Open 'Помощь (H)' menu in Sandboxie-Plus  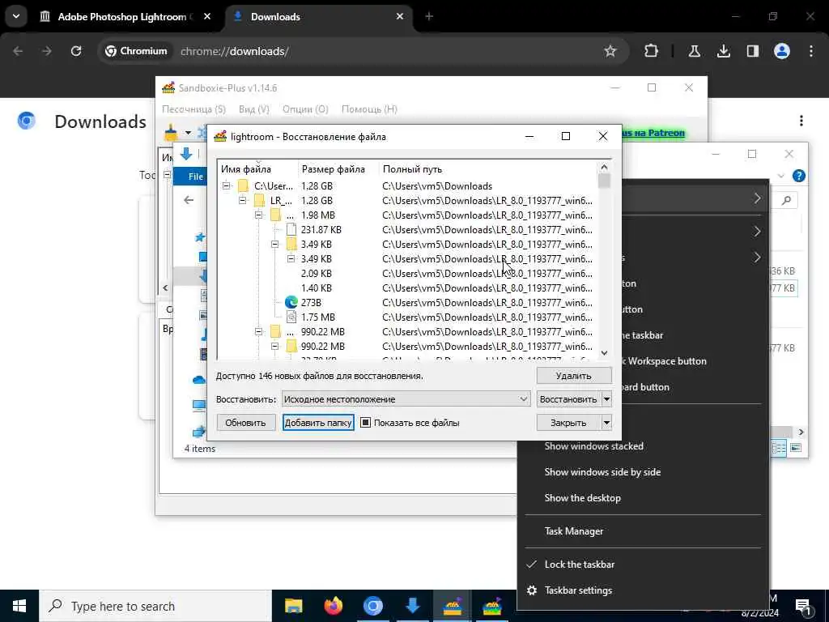(369, 109)
